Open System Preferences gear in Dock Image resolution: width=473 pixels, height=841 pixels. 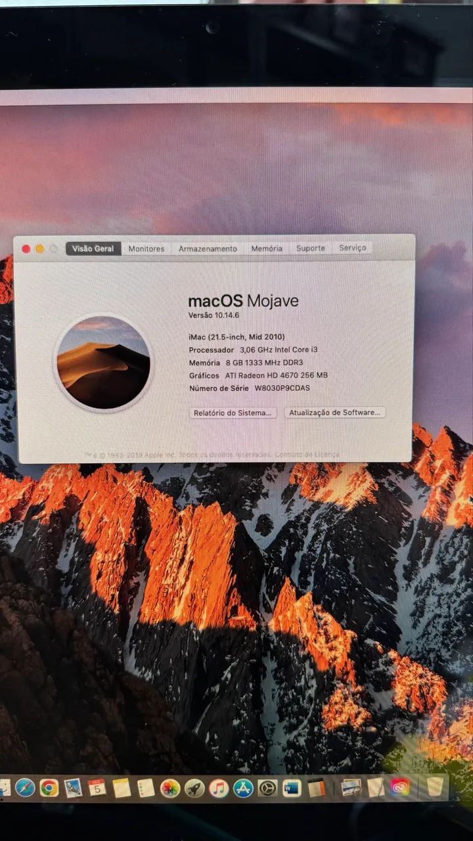[x=267, y=787]
